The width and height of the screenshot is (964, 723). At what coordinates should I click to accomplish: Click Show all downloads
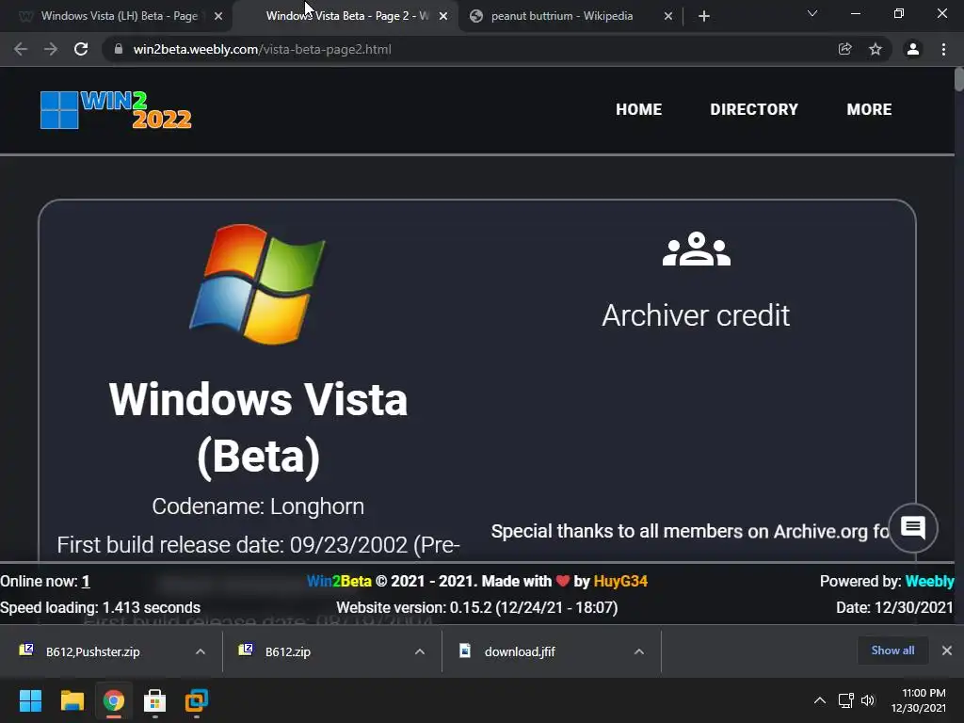[892, 651]
